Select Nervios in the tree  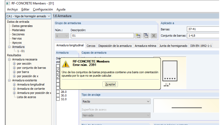(17, 39)
